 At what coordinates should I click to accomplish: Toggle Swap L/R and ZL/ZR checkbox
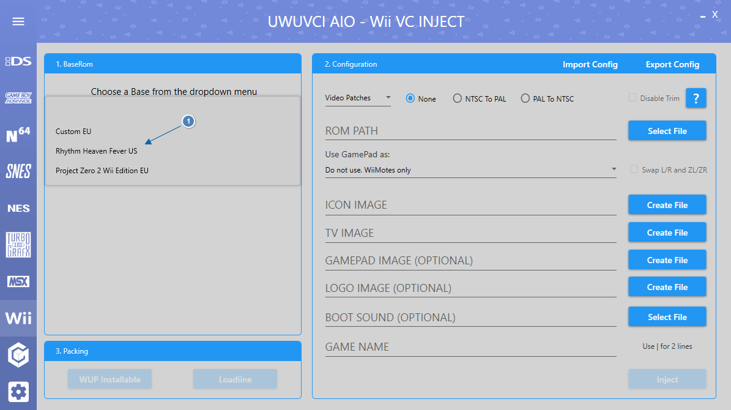tap(634, 170)
